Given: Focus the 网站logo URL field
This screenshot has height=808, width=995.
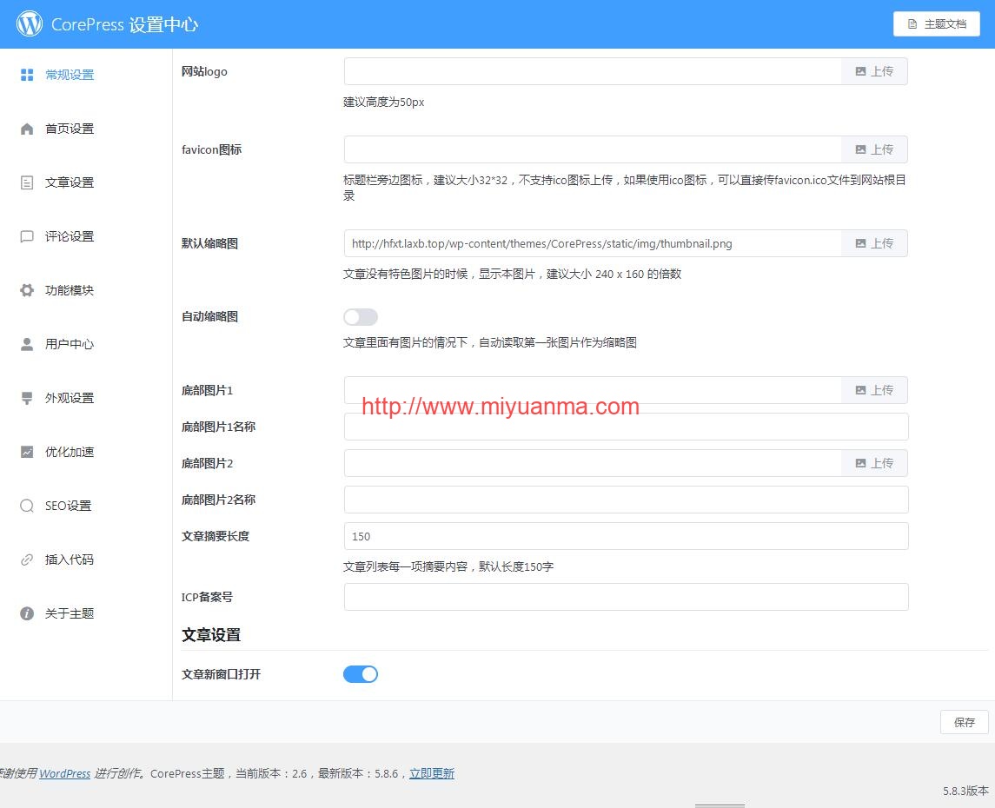Looking at the screenshot, I should 593,71.
